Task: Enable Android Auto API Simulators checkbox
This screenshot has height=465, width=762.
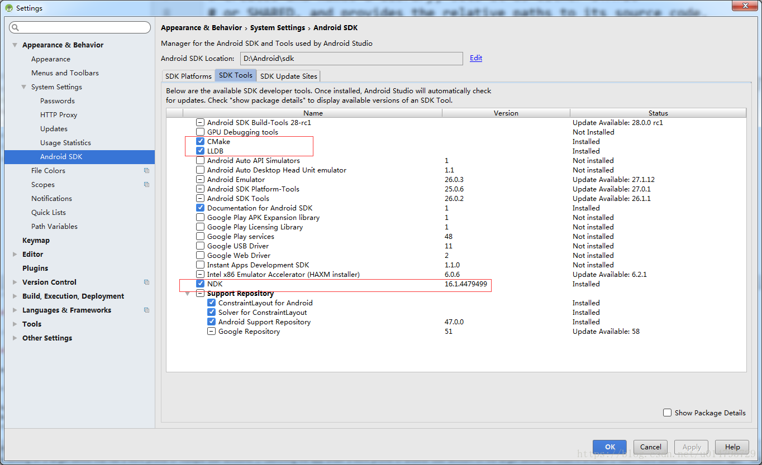Action: pyautogui.click(x=200, y=161)
